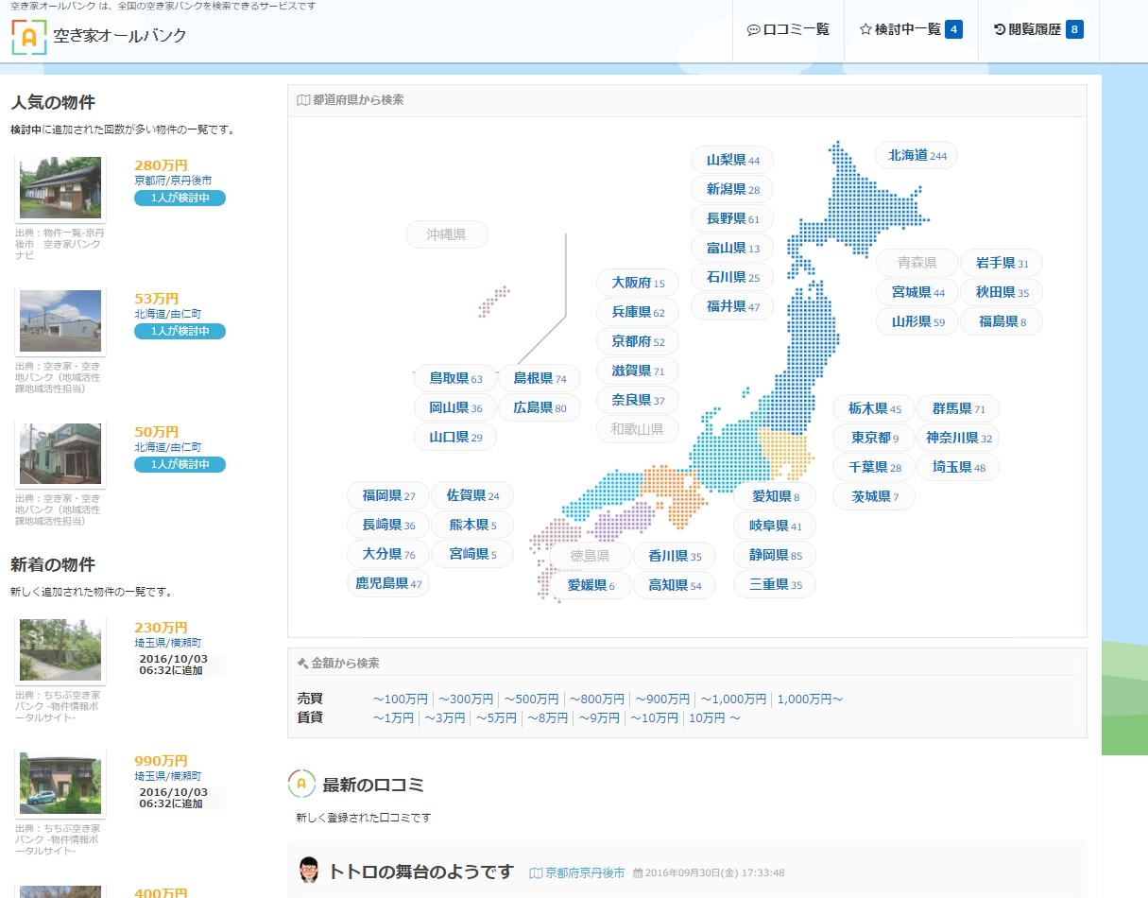Viewport: 1148px width, 898px height.
Task: Select 宮城県 prefecture button
Action: coord(917,292)
